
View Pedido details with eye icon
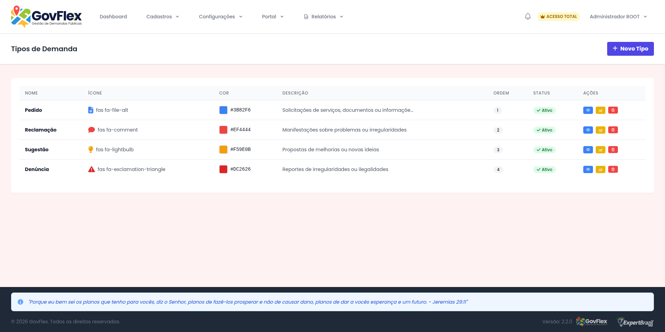[588, 110]
